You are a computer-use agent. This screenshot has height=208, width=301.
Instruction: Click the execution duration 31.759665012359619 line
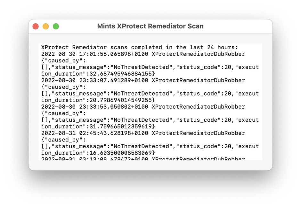[x=98, y=127]
